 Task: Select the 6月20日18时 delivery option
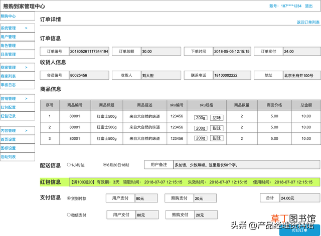pos(105,165)
